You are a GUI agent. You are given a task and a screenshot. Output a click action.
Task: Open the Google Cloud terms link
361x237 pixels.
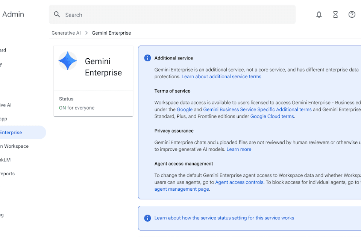[272, 117]
